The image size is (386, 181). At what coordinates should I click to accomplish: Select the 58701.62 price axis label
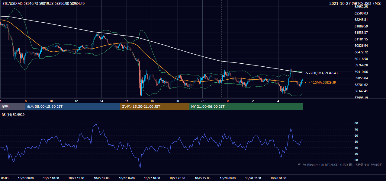point(361,85)
